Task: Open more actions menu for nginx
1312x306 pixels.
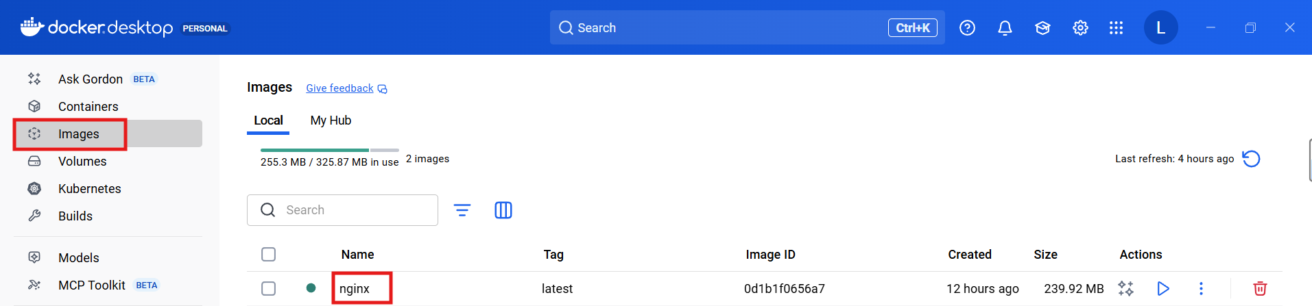Action: (x=1201, y=288)
